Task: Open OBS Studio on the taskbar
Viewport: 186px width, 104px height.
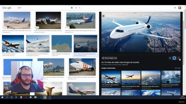Action: pyautogui.click(x=50, y=97)
